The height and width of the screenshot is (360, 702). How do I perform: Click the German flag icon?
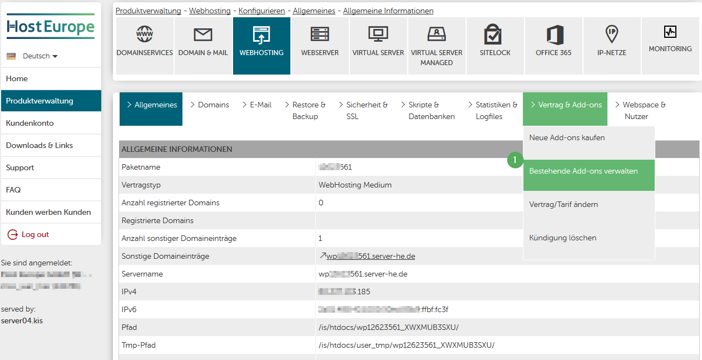pos(11,56)
